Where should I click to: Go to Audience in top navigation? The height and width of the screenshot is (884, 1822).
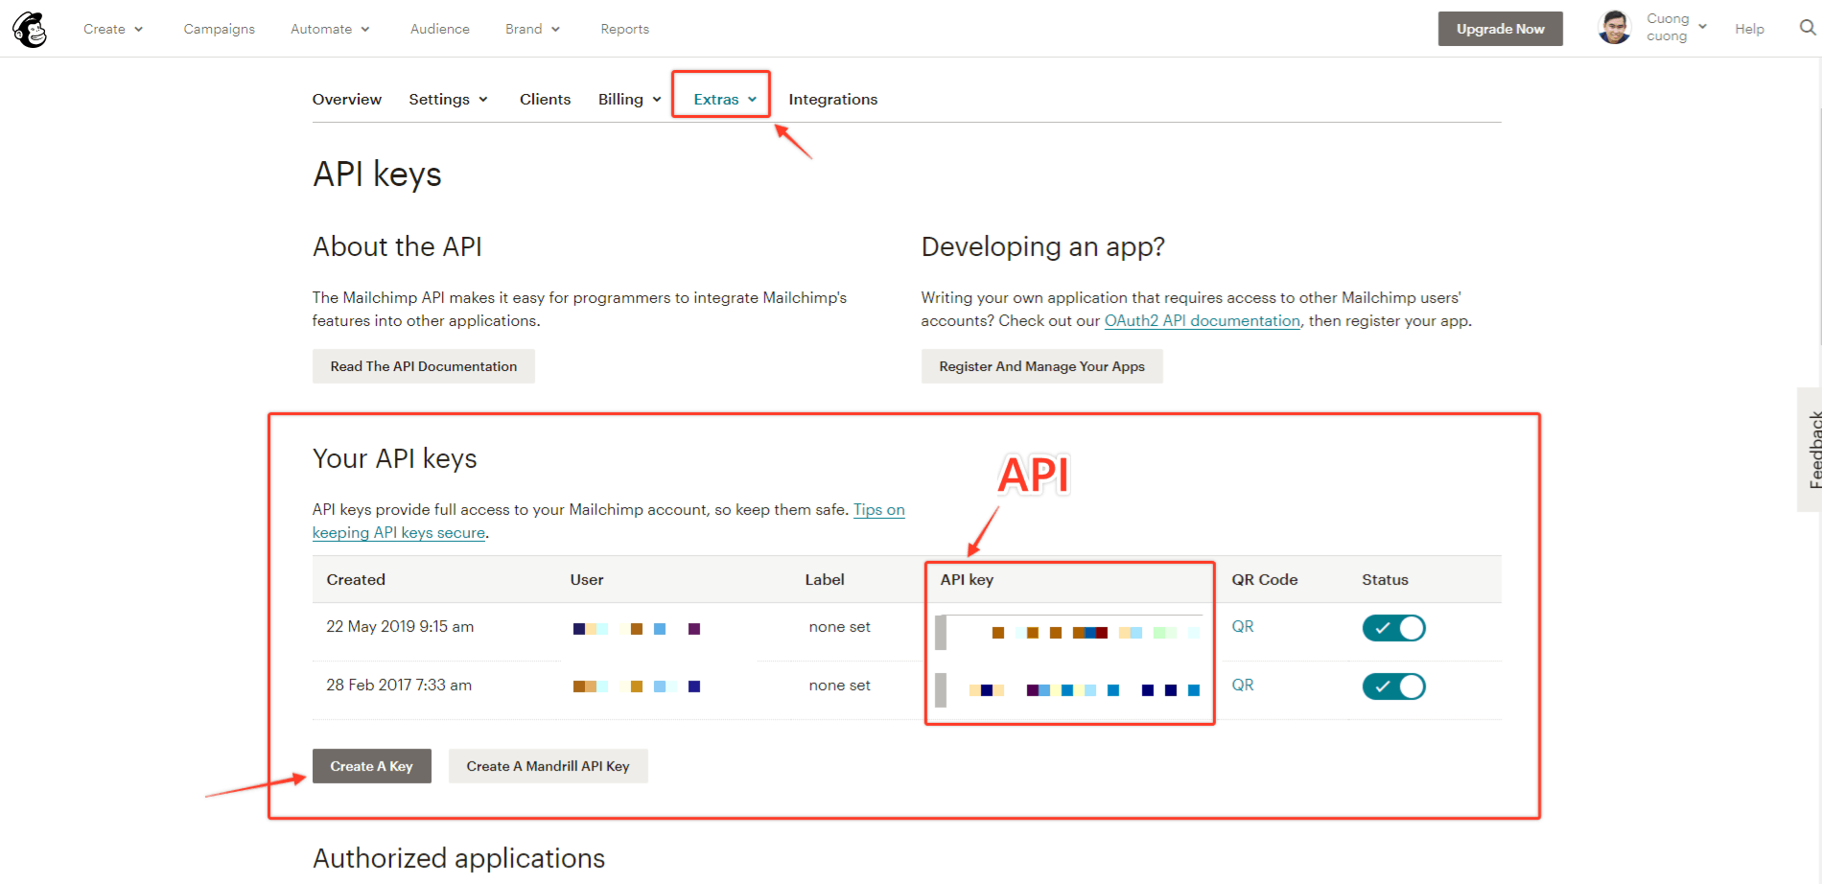tap(440, 29)
